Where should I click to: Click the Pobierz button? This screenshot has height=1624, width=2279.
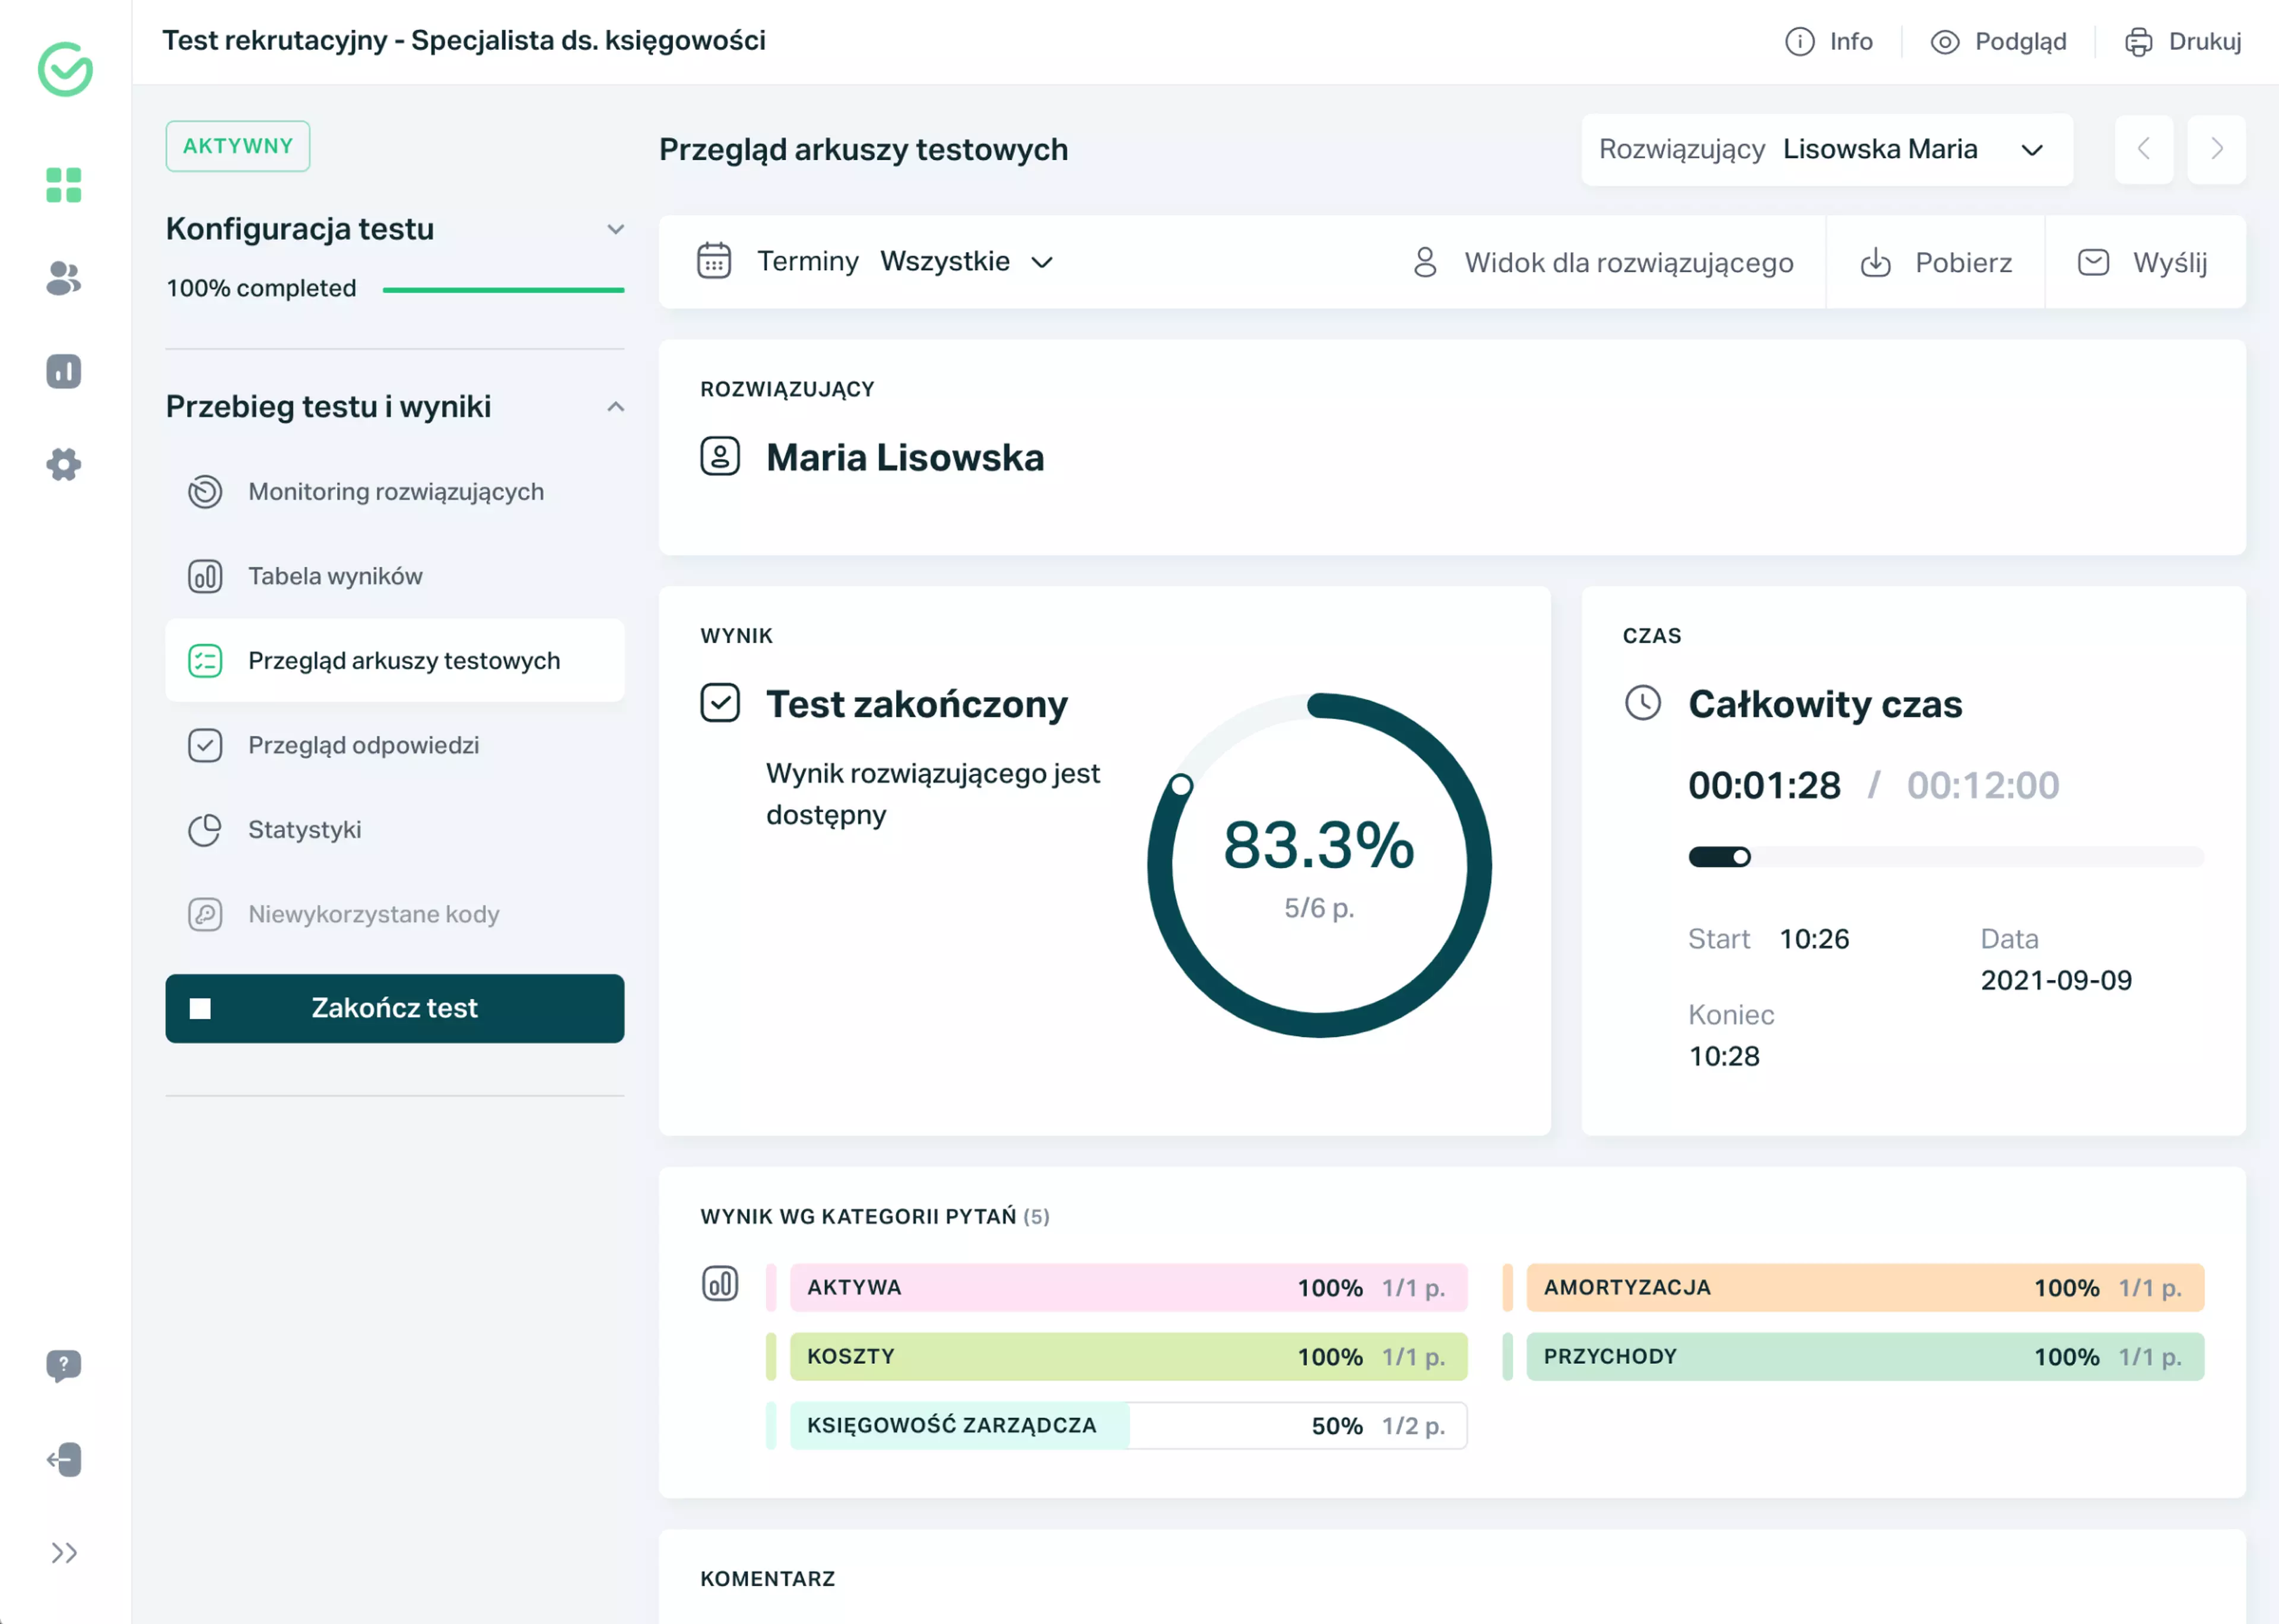[x=1935, y=262]
